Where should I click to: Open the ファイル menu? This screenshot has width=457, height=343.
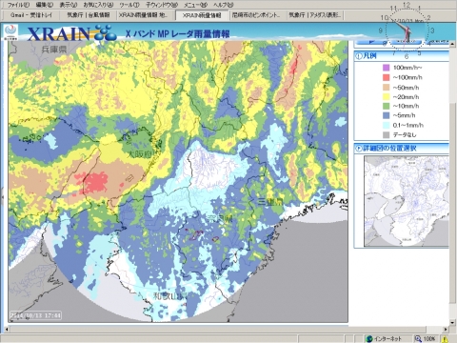click(18, 5)
